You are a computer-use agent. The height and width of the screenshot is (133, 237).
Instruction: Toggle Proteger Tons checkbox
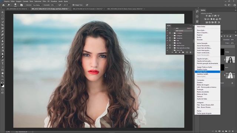point(73,5)
